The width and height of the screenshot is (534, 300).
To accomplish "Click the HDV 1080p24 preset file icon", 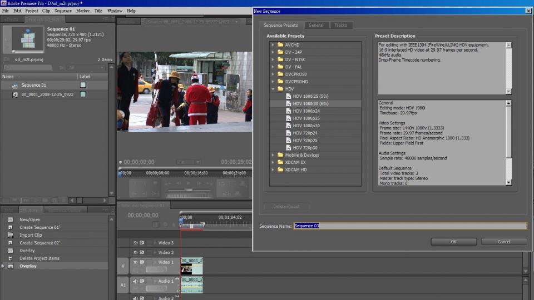I will [x=288, y=111].
